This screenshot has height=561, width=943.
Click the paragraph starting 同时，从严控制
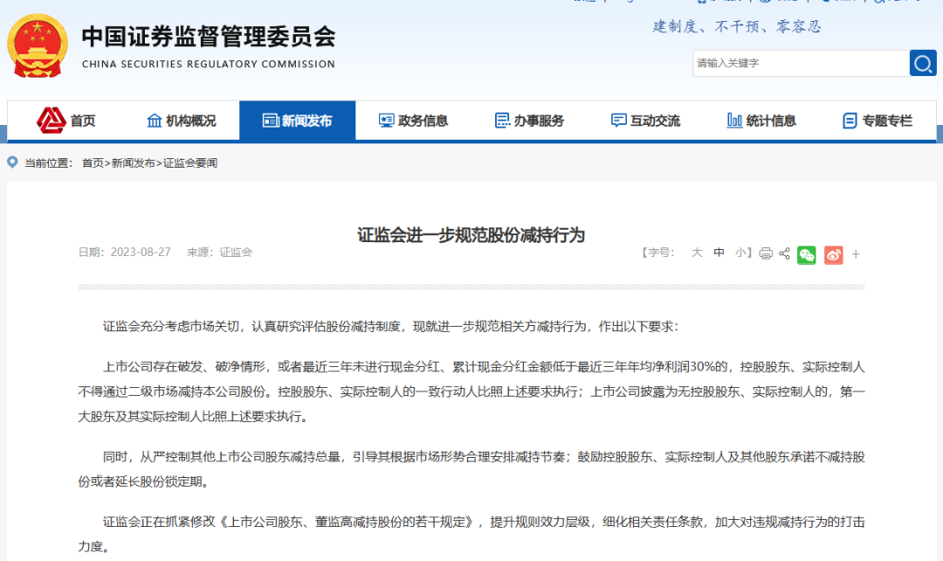[471, 469]
